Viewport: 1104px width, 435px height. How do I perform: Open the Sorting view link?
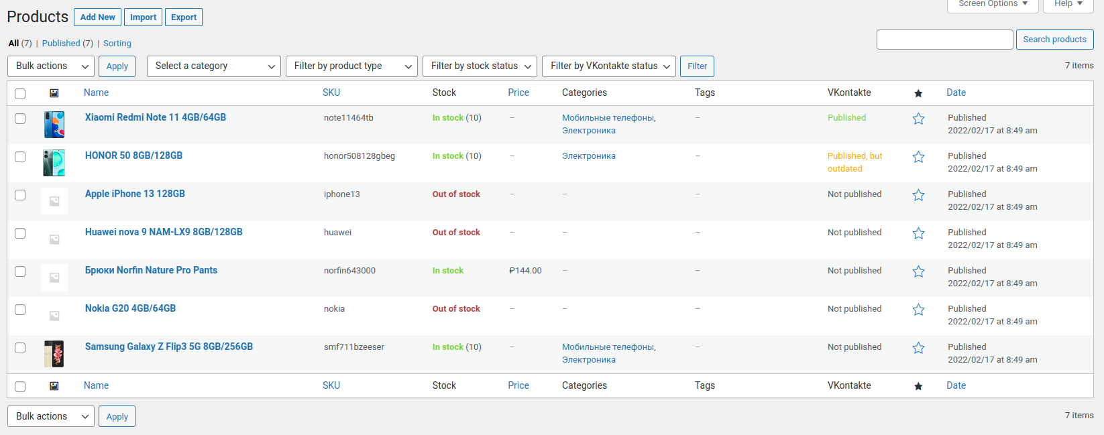117,44
